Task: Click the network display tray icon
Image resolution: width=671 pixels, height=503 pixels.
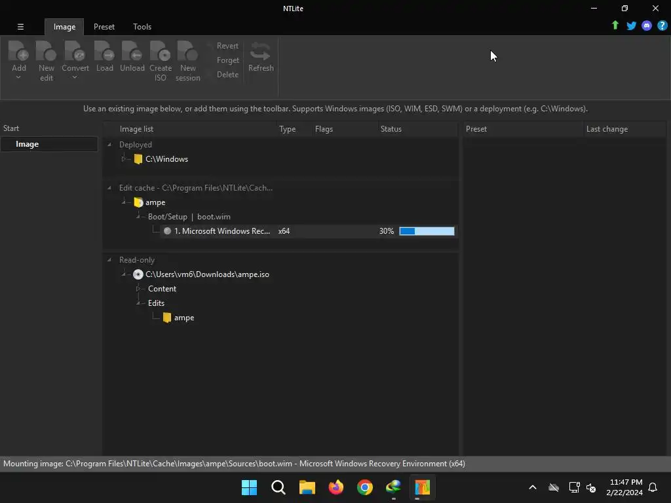Action: tap(574, 487)
